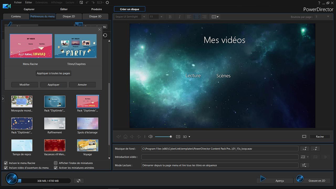Click the Modifier button
336x189 pixels.
pyautogui.click(x=25, y=85)
